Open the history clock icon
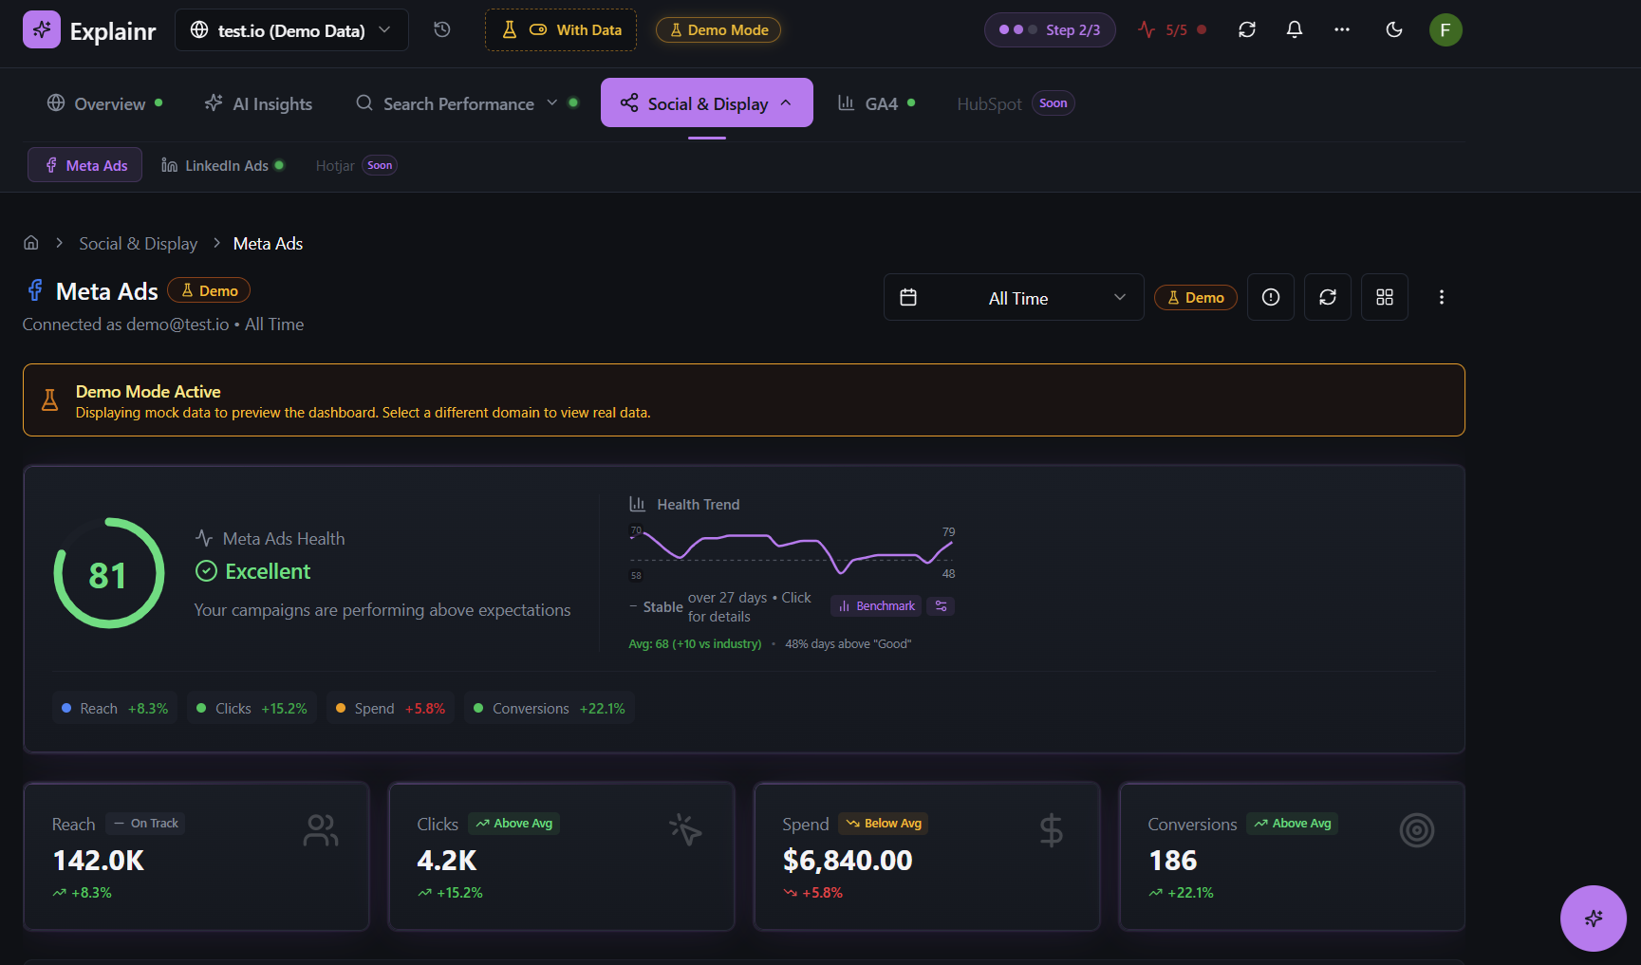 point(442,29)
